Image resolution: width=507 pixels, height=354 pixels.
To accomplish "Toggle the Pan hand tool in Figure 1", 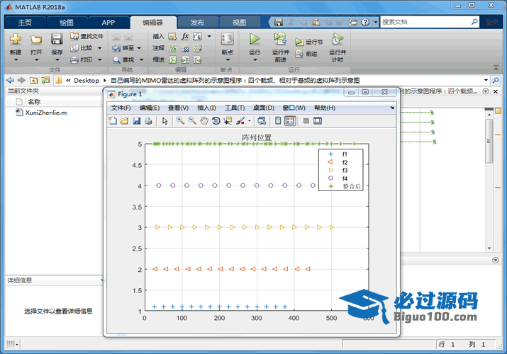I will 204,121.
